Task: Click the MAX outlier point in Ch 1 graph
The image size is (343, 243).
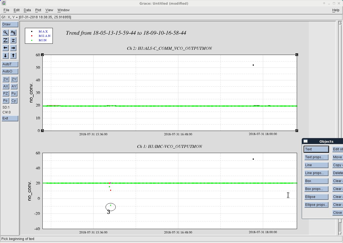Action: tap(253, 159)
